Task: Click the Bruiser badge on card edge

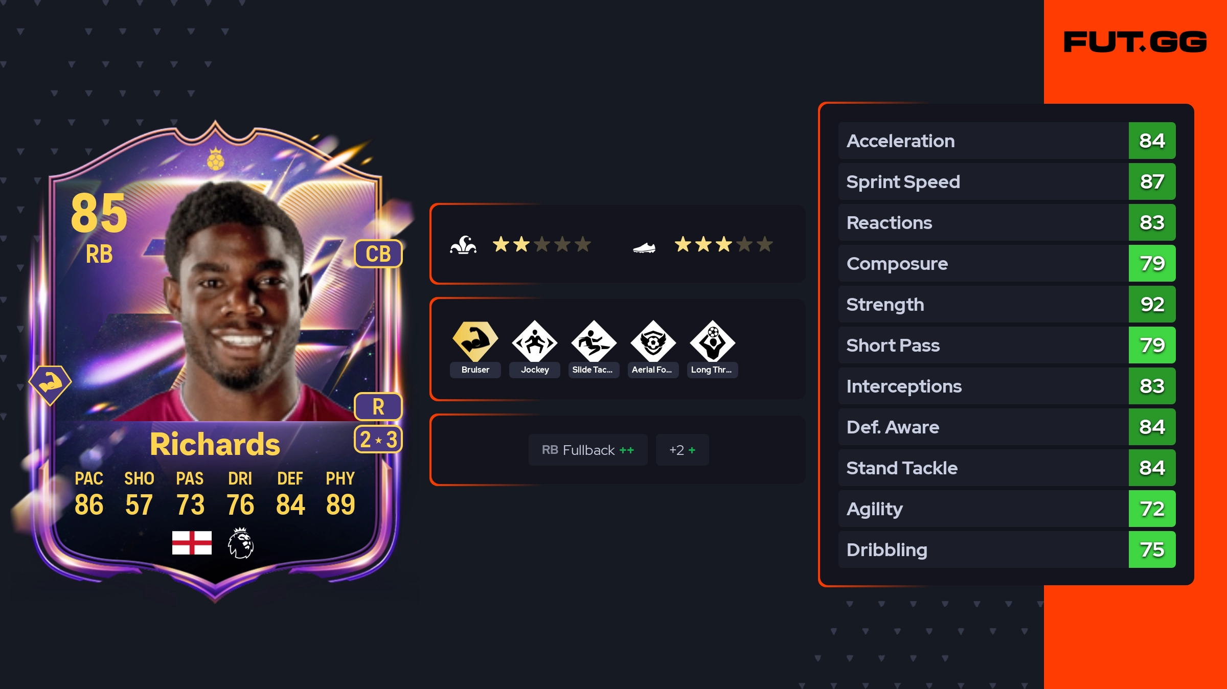Action: [50, 384]
